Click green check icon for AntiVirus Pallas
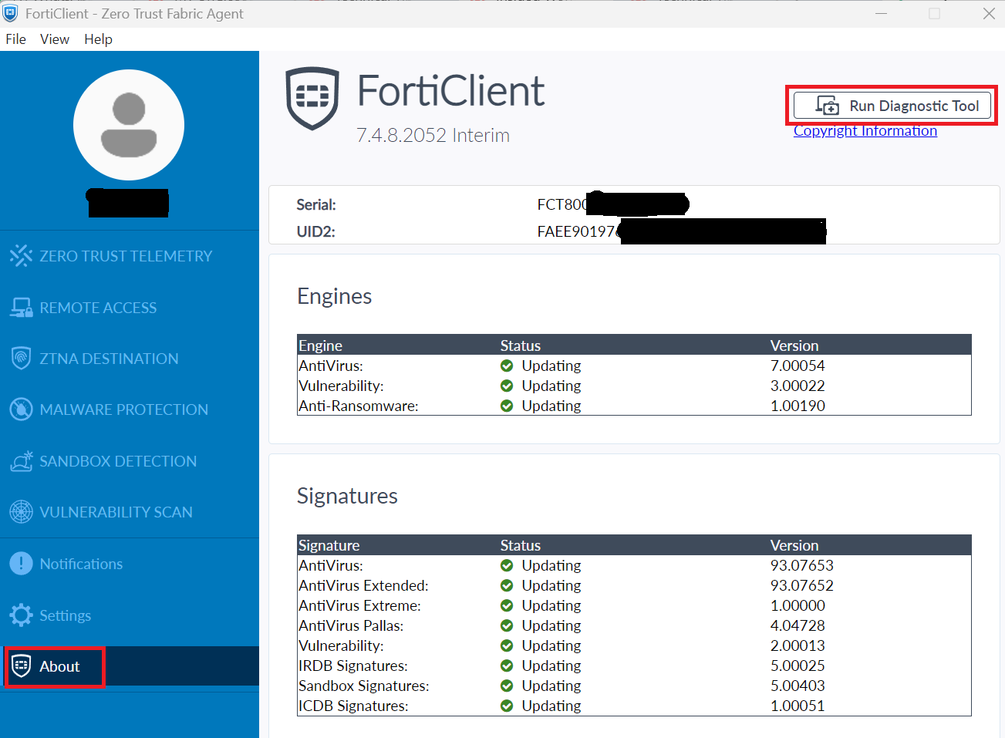Image resolution: width=1005 pixels, height=738 pixels. (x=507, y=625)
